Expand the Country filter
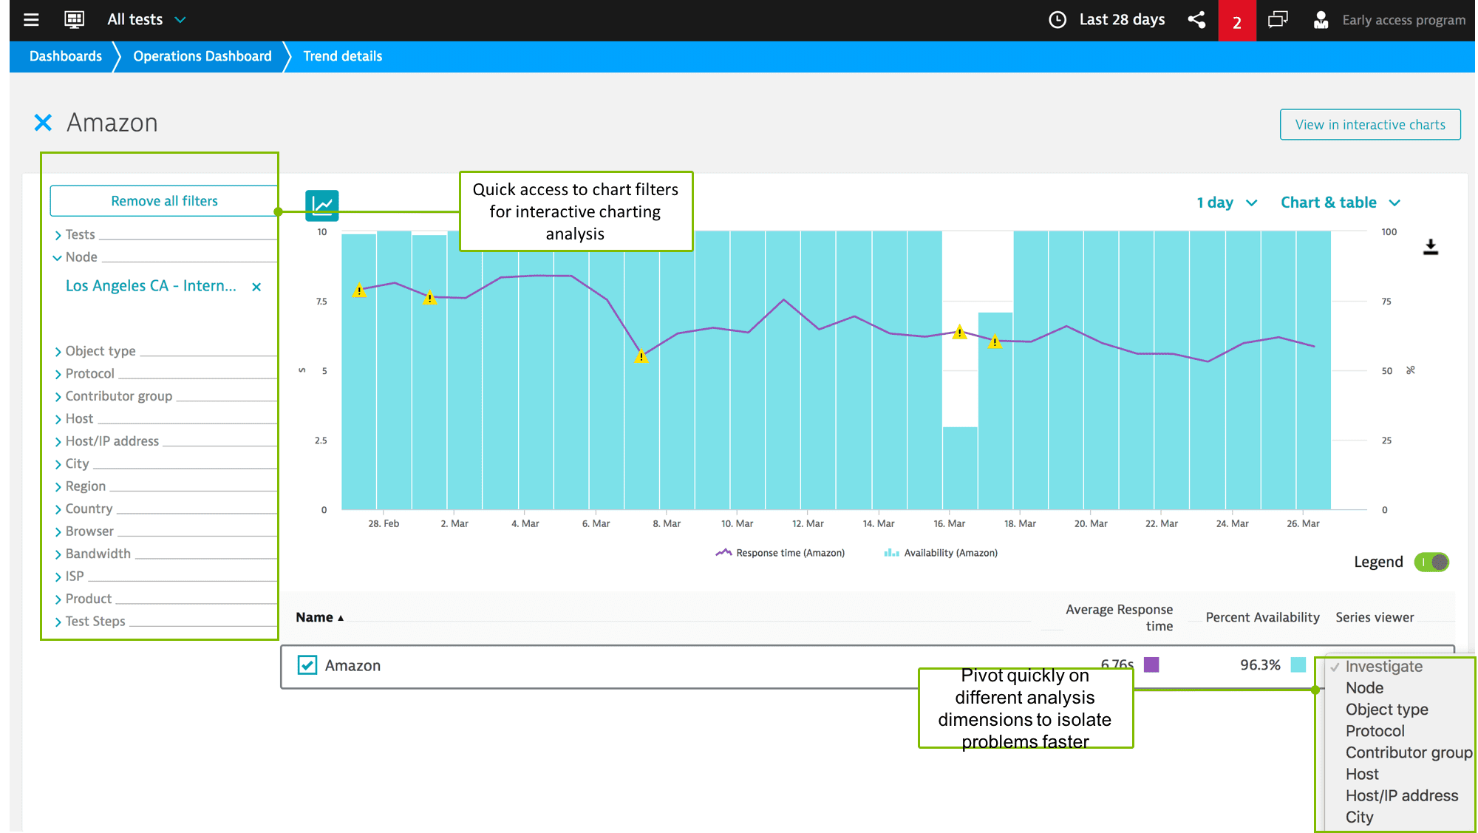The width and height of the screenshot is (1478, 833). click(x=84, y=509)
